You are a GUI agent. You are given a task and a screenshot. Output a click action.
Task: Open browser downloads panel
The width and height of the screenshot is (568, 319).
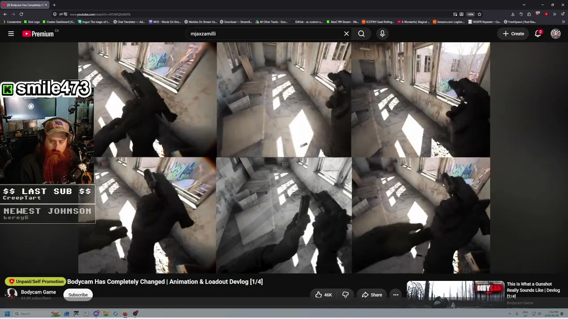coord(513,14)
